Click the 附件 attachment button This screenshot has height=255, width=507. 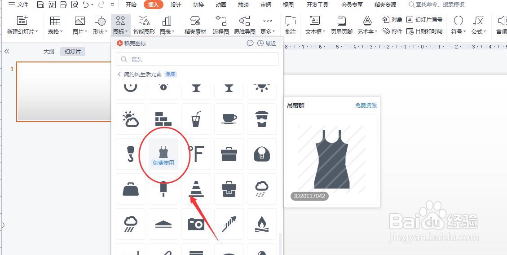pos(392,31)
